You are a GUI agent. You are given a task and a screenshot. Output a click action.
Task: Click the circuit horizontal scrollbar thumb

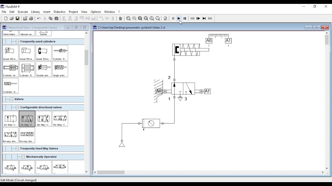coord(111,172)
